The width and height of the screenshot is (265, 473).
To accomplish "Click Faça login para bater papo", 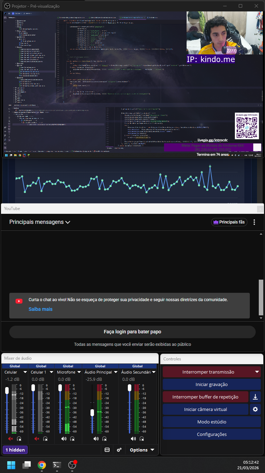I will pyautogui.click(x=132, y=332).
